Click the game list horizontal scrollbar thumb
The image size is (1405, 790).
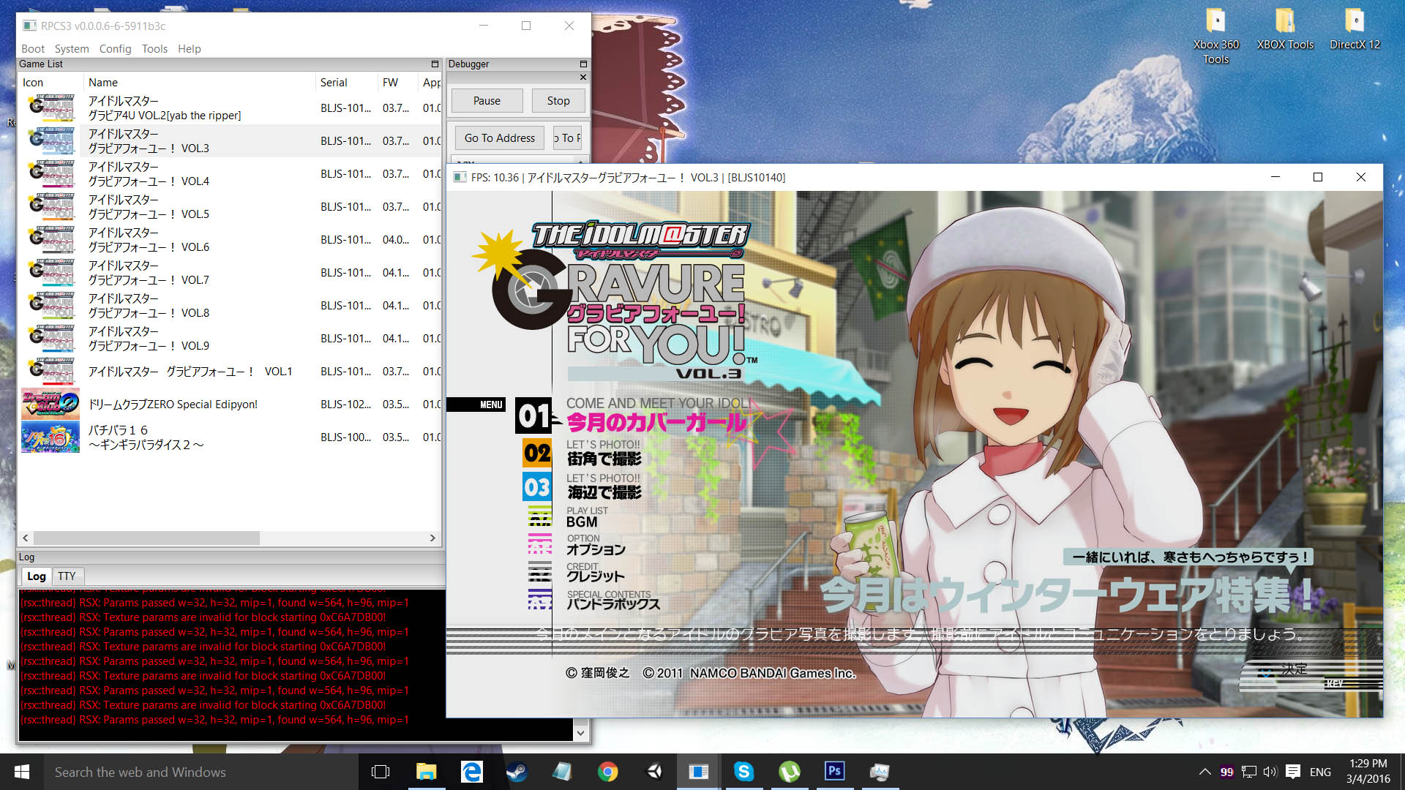[x=146, y=538]
